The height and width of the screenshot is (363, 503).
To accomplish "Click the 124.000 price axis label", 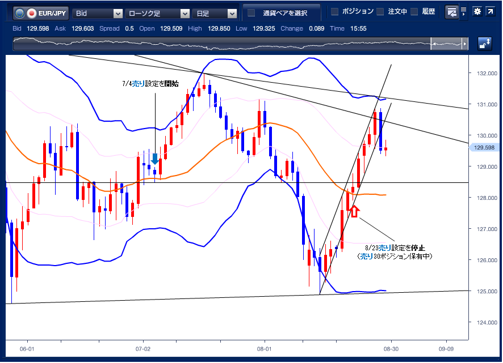I will [487, 322].
